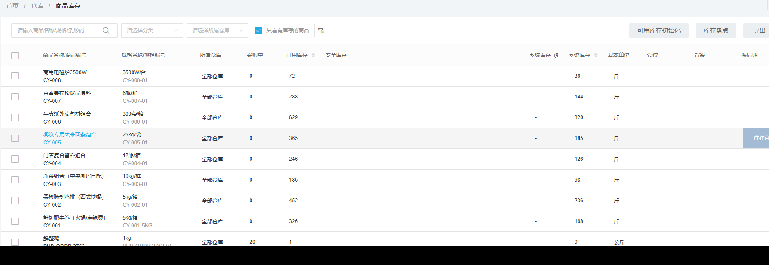Image resolution: width=769 pixels, height=265 pixels.
Task: Open the advanced filter funnel icon
Action: click(321, 30)
